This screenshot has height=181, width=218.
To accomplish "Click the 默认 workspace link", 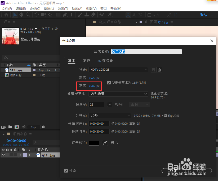I will point(204,15).
